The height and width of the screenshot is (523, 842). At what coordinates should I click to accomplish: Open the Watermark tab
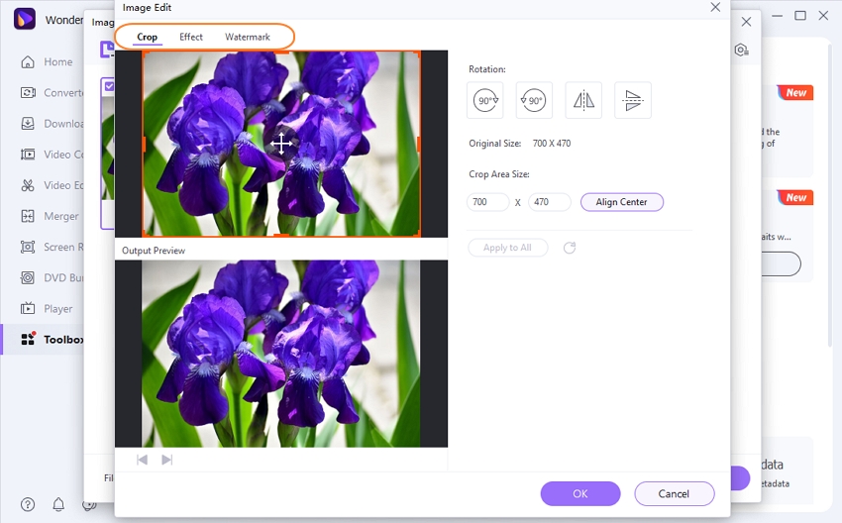(x=248, y=37)
